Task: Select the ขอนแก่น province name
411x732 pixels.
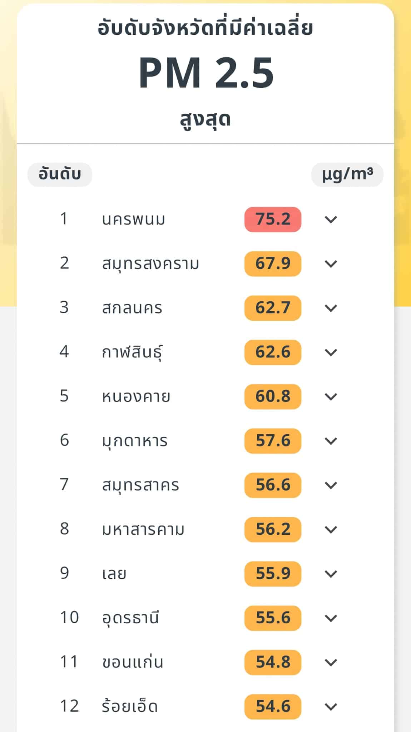Action: [133, 663]
